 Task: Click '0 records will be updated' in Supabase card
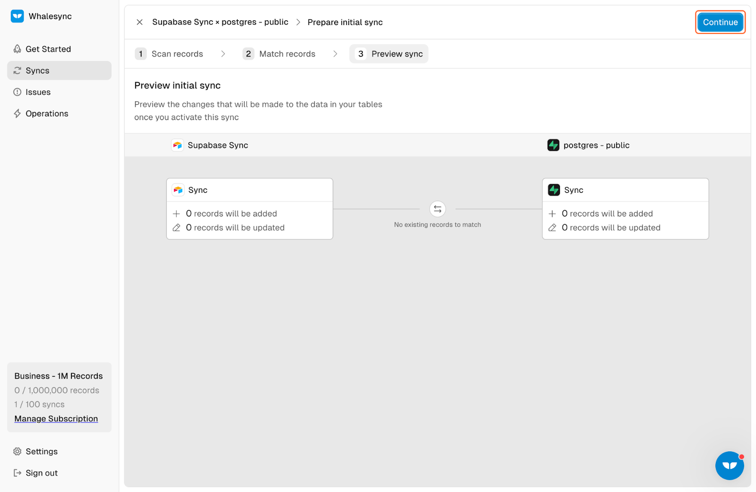click(x=611, y=228)
